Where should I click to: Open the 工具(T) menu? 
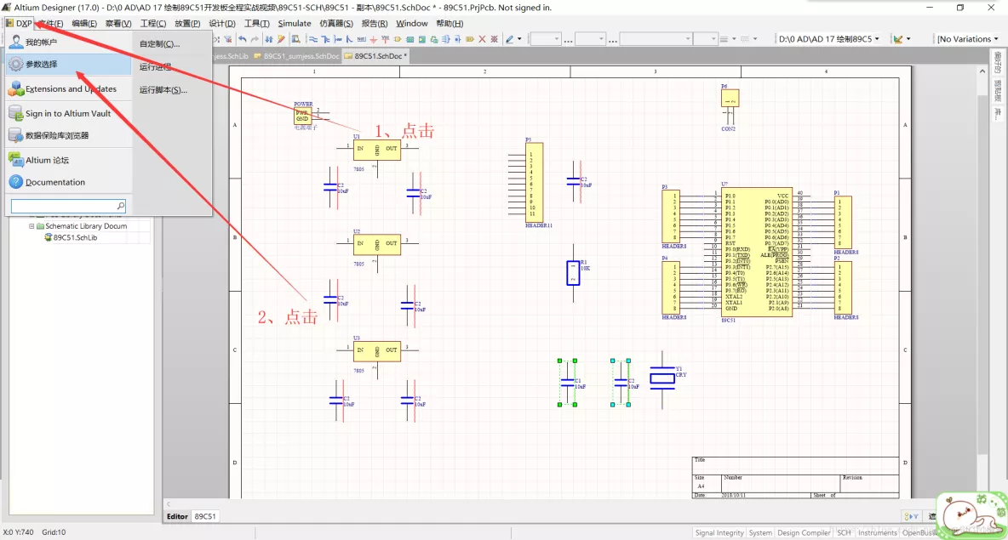pyautogui.click(x=256, y=23)
